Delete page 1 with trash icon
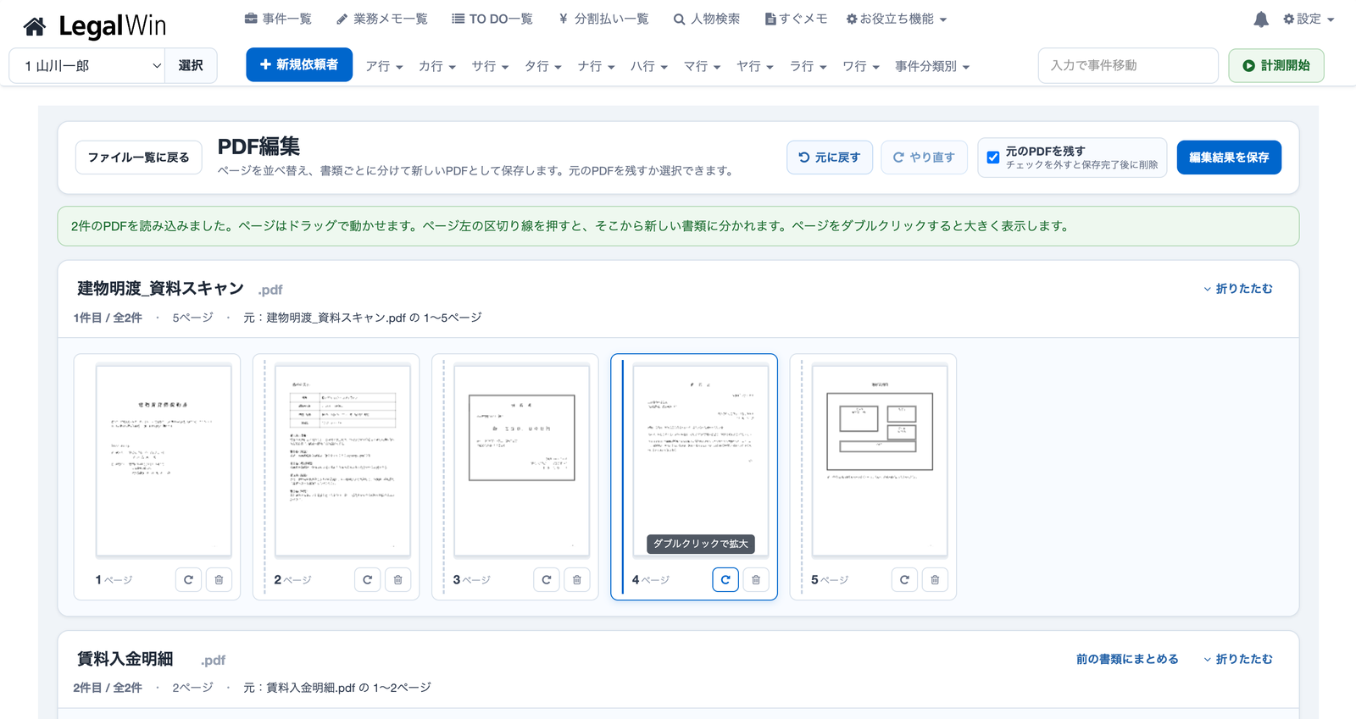 (x=219, y=579)
